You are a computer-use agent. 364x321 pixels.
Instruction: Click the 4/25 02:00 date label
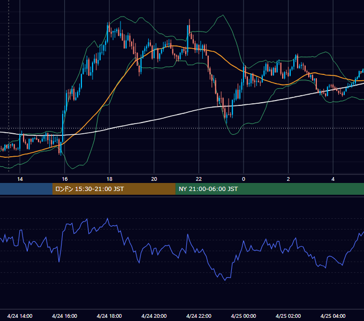[288, 316]
